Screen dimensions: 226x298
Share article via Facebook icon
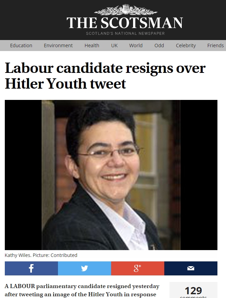pyautogui.click(x=31, y=268)
